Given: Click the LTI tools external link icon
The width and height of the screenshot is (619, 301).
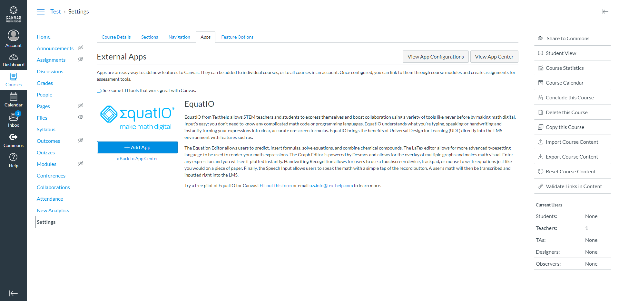Looking at the screenshot, I should tap(99, 91).
